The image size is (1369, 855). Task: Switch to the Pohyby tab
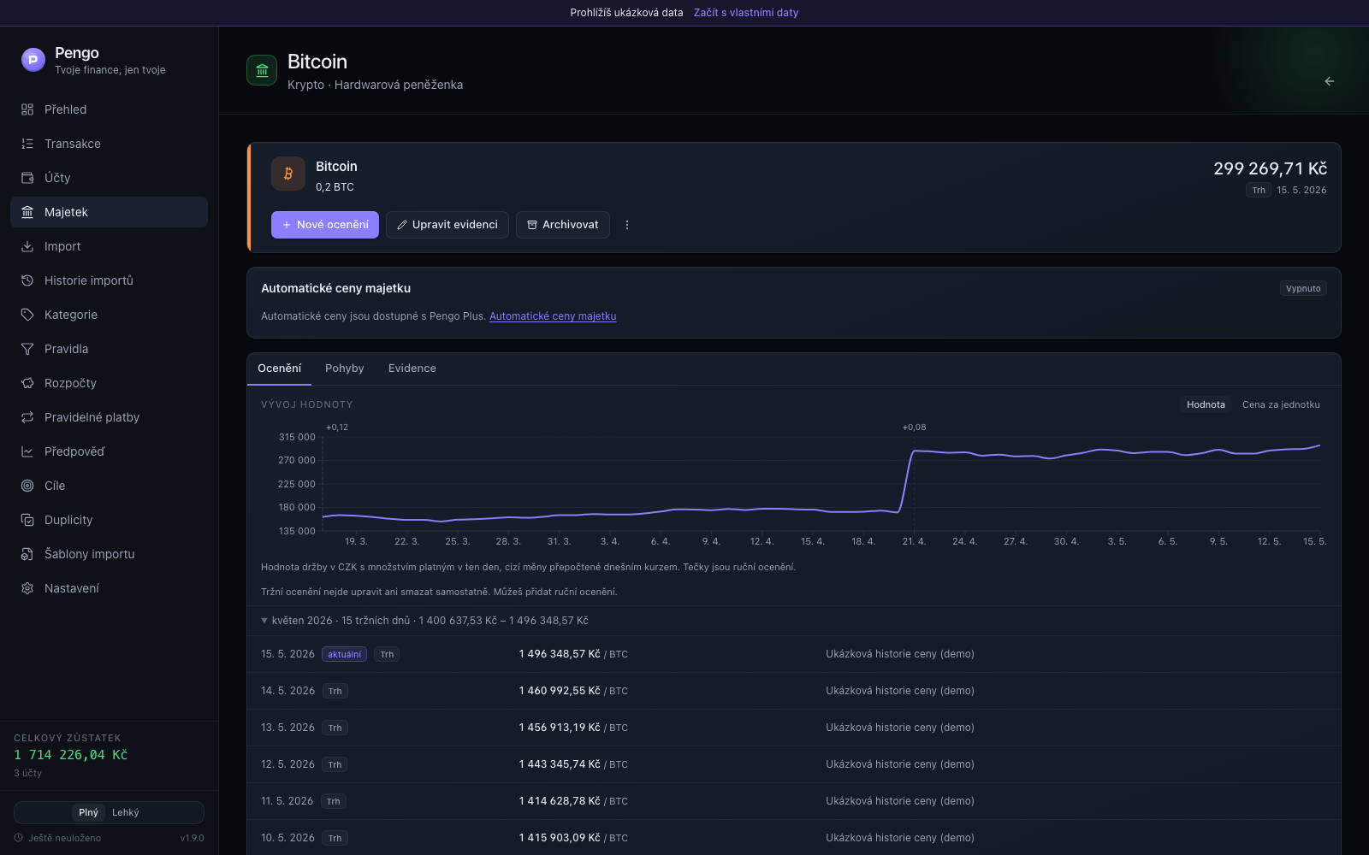(345, 369)
